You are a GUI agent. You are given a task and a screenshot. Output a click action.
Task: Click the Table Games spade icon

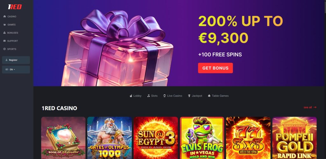pyautogui.click(x=209, y=96)
